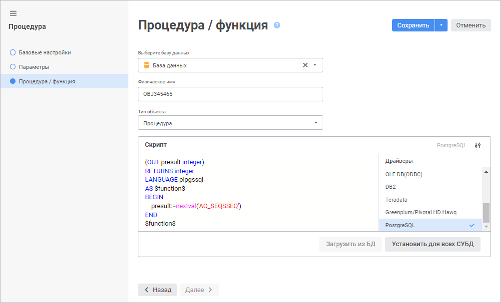The width and height of the screenshot is (501, 303).
Task: Click the back arrow chevron icon
Action: [x=146, y=290]
